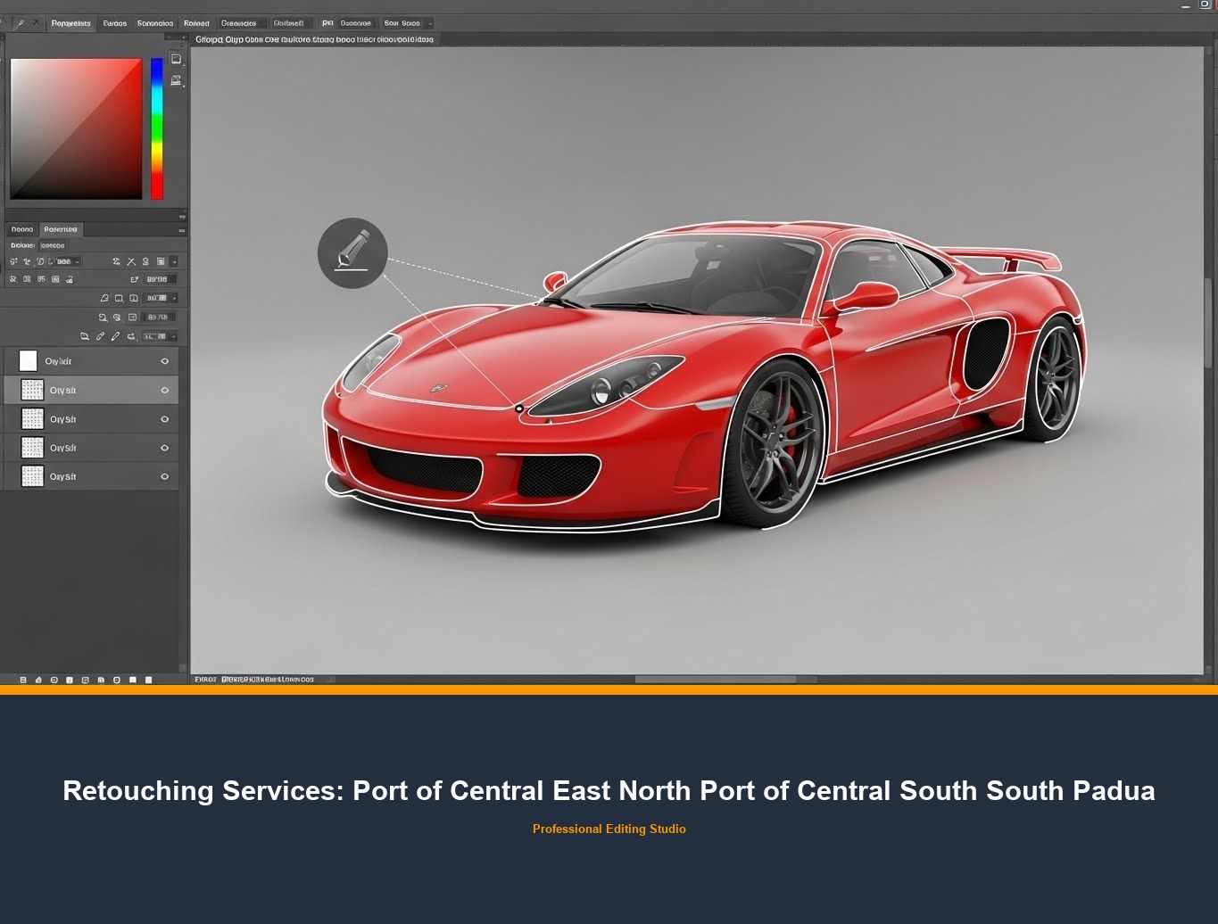Image resolution: width=1218 pixels, height=924 pixels.
Task: Click the 'Sour Soios' option in the top bar
Action: [x=402, y=23]
